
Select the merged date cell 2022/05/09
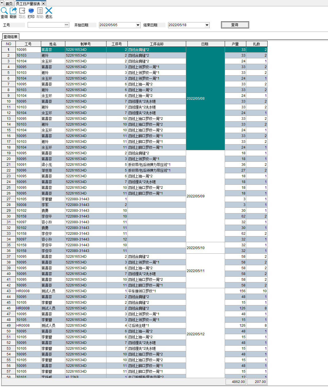(205, 196)
